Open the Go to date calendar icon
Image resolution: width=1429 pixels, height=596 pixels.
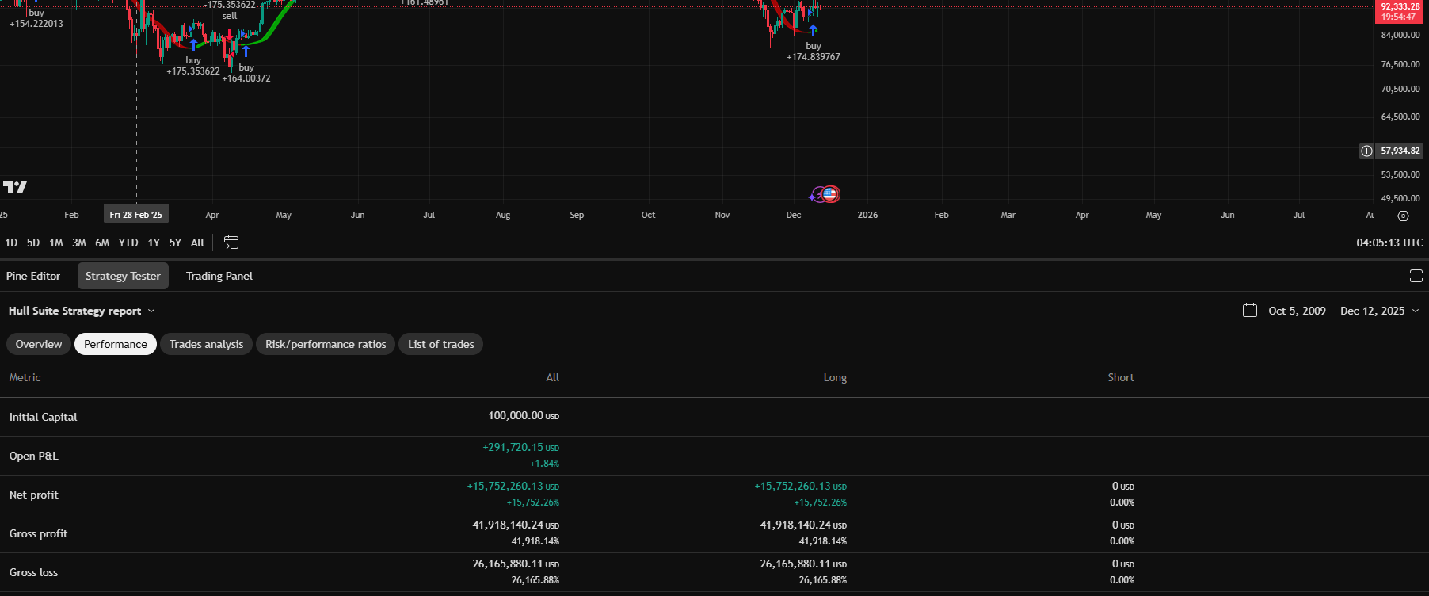point(231,243)
